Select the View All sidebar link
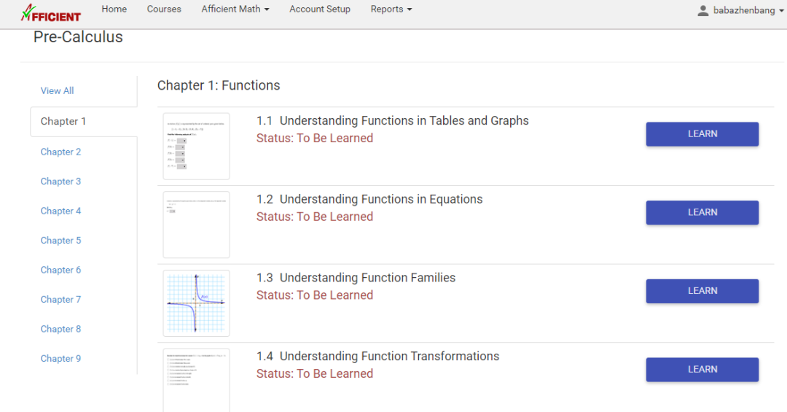This screenshot has width=787, height=412. pos(58,91)
